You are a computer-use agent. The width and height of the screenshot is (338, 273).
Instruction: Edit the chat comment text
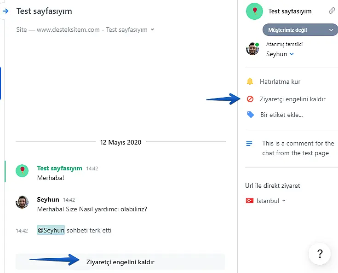[x=298, y=148]
